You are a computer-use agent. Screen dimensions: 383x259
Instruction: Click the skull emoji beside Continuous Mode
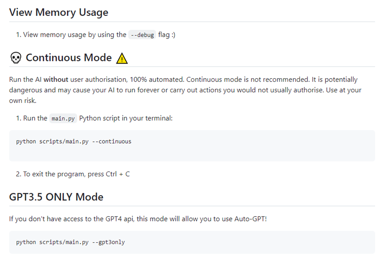click(16, 58)
